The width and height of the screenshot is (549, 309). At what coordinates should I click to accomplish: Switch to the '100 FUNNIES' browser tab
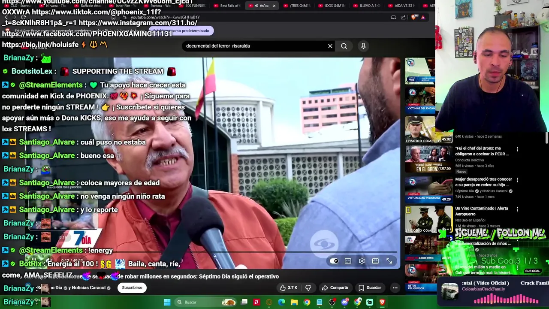point(191,6)
